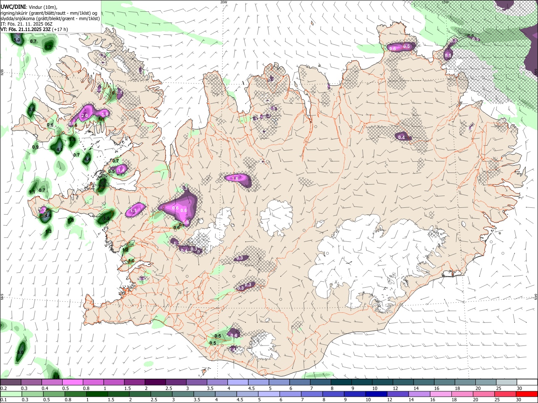538x403 pixels.
Task: Pick the upper legend swatch between 8 and 9
Action: [341, 382]
